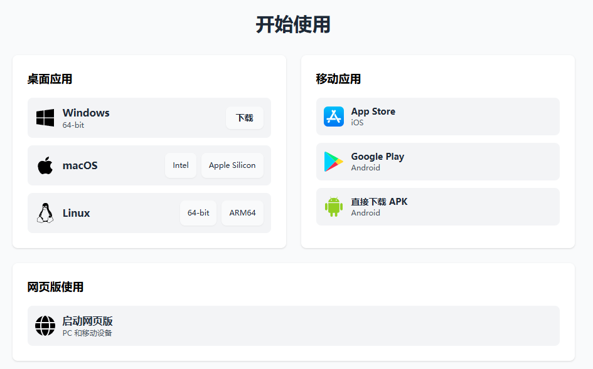
Task: Click the Linux penguin icon
Action: point(45,213)
